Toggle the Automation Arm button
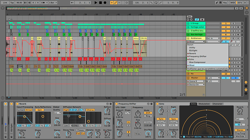 point(116,3)
